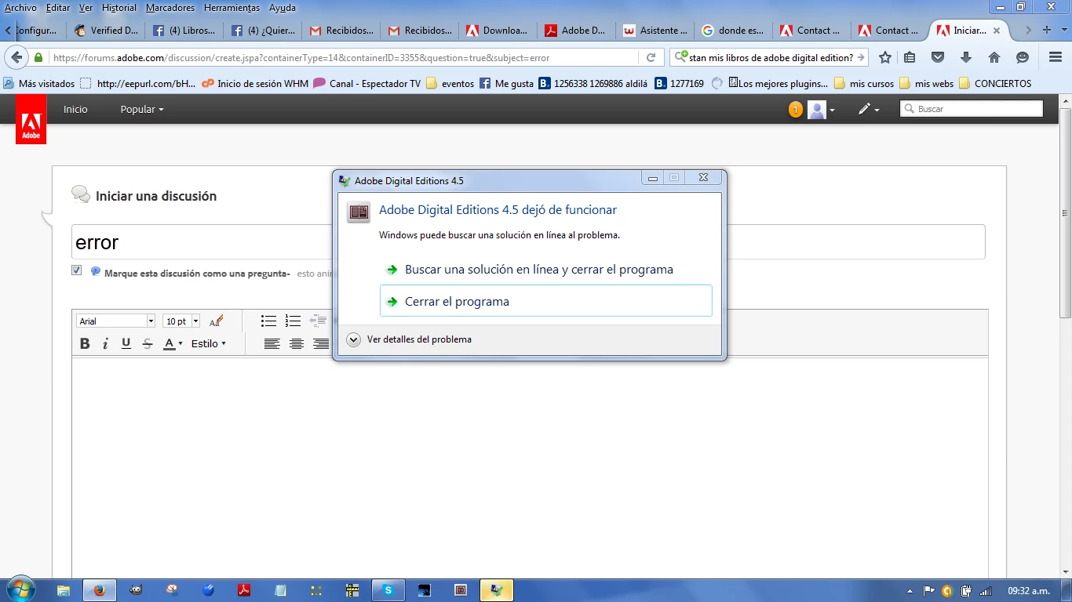Open the CONCIERTOS bookmark folder

tap(995, 83)
